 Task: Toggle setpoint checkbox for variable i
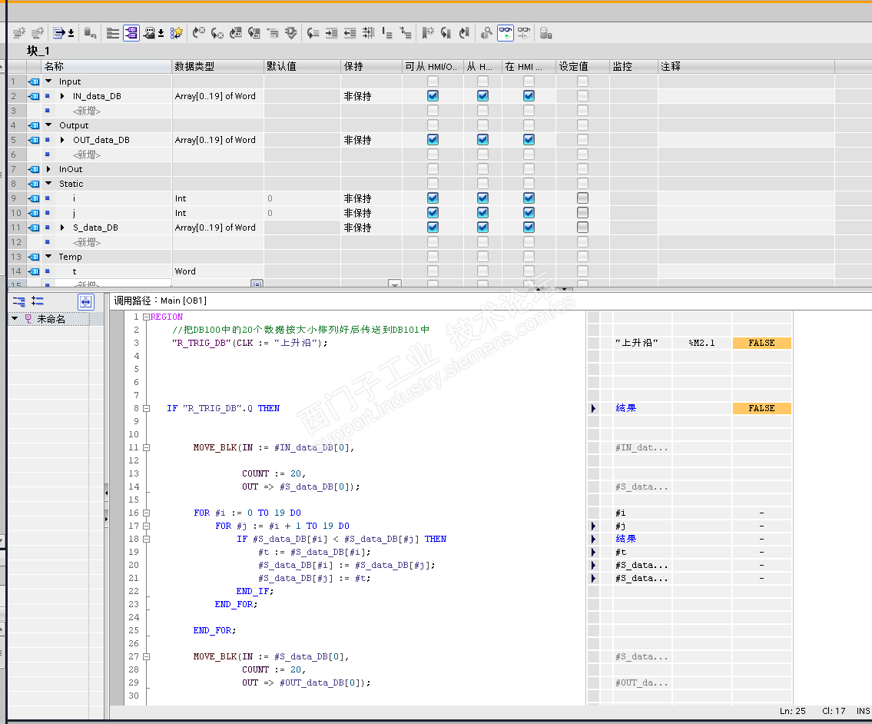[582, 198]
